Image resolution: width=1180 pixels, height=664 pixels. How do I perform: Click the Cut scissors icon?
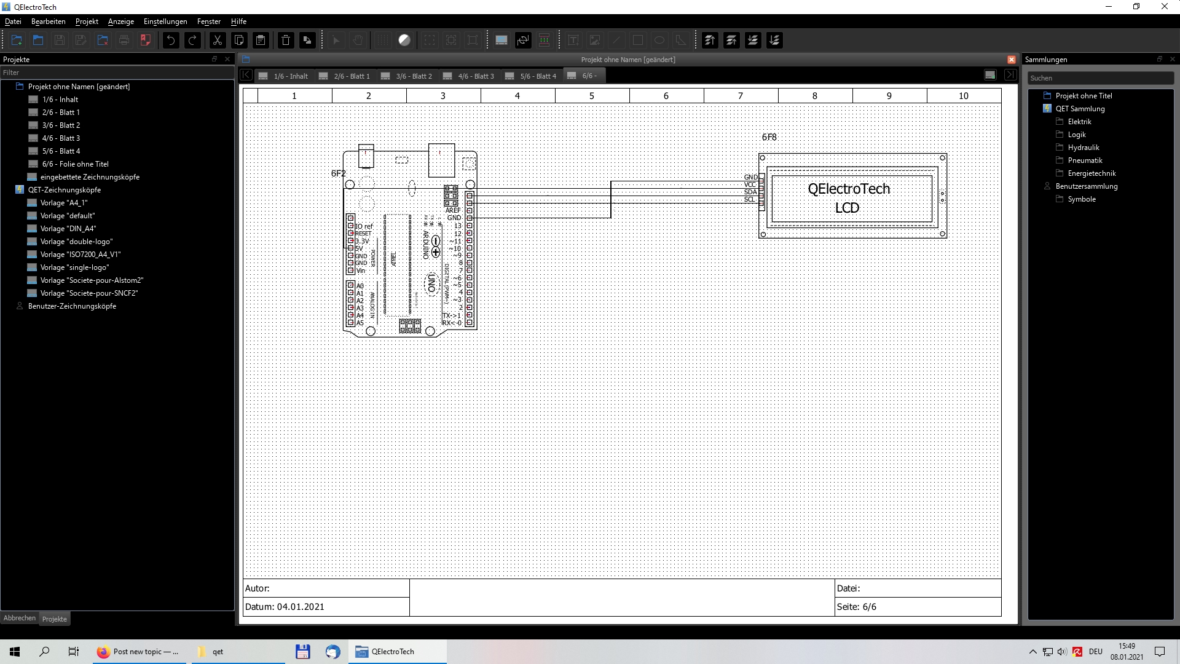pyautogui.click(x=218, y=41)
